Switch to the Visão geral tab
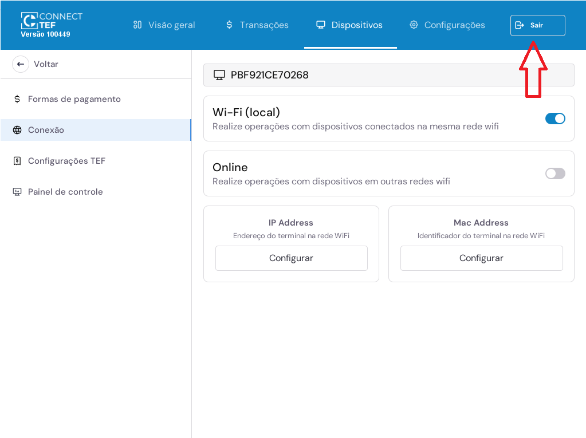 (x=171, y=25)
